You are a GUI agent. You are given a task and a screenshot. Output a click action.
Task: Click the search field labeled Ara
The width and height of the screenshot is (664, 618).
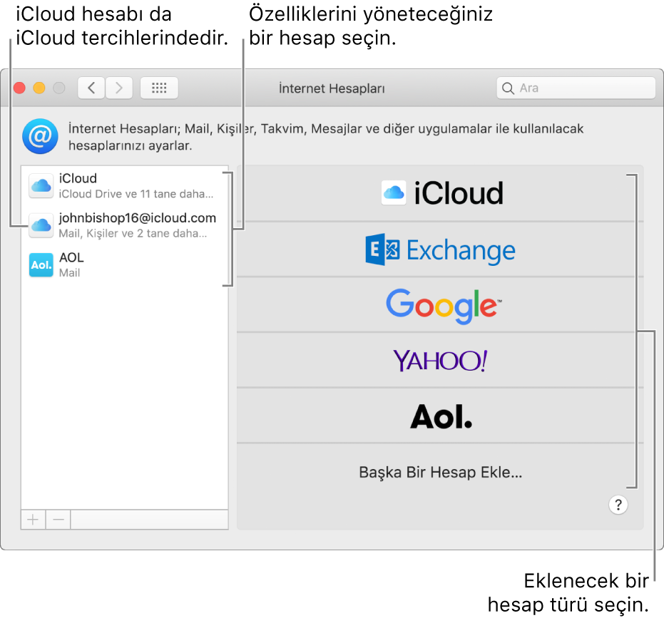(576, 88)
